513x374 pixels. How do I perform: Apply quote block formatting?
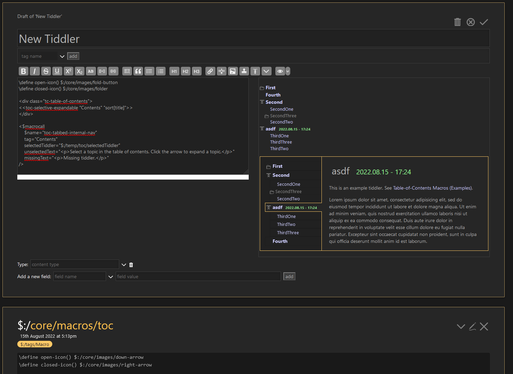[138, 71]
